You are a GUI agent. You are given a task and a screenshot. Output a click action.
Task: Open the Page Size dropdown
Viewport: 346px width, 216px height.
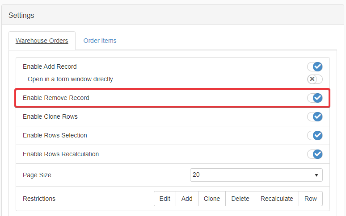[256, 175]
